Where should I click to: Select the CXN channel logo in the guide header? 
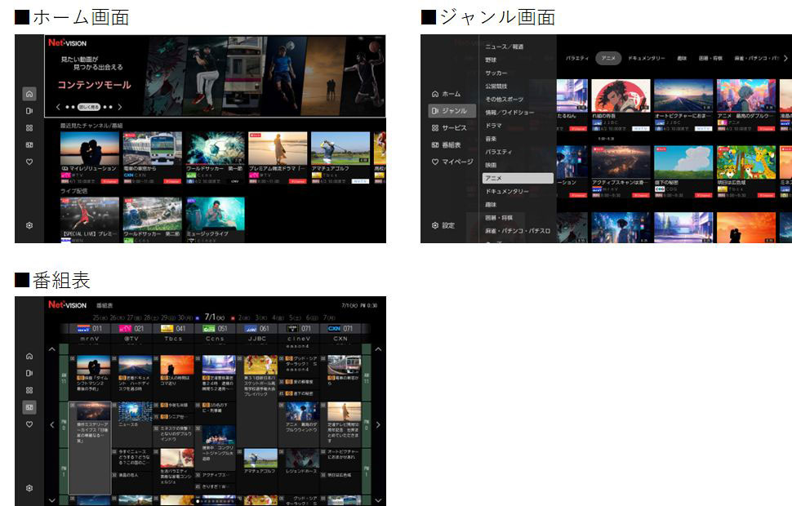[x=333, y=329]
